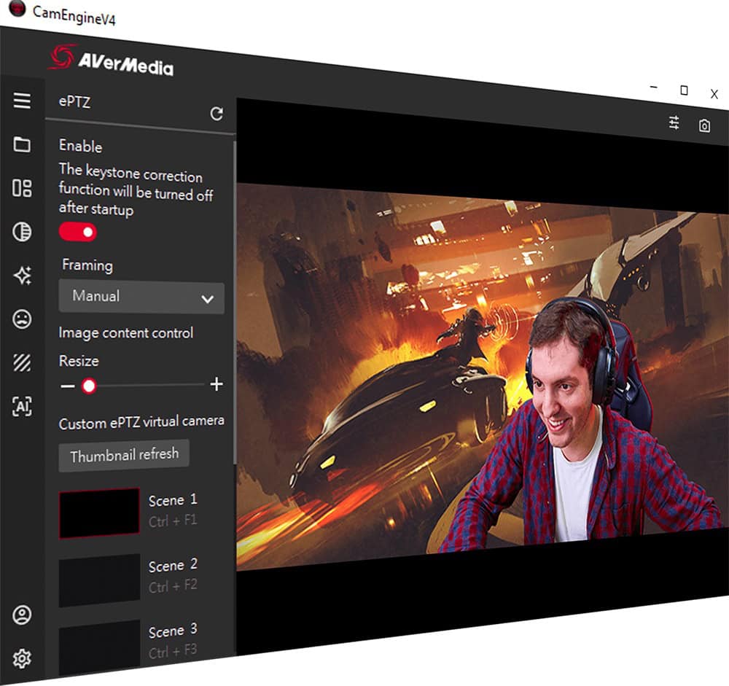Image resolution: width=729 pixels, height=686 pixels.
Task: Click the 'Image content control' label
Action: click(x=125, y=333)
